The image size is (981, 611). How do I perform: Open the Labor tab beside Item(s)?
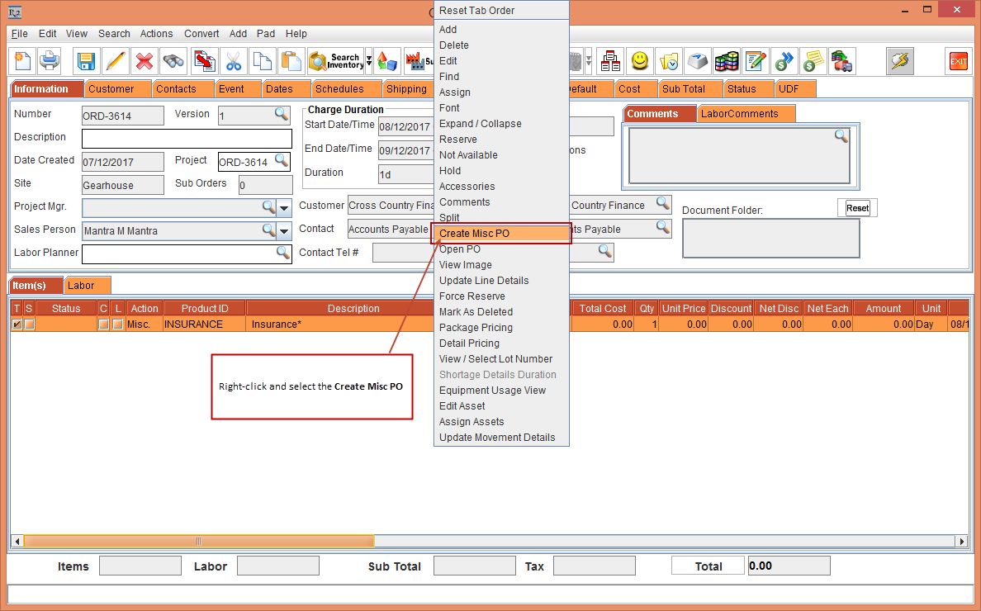coord(88,285)
